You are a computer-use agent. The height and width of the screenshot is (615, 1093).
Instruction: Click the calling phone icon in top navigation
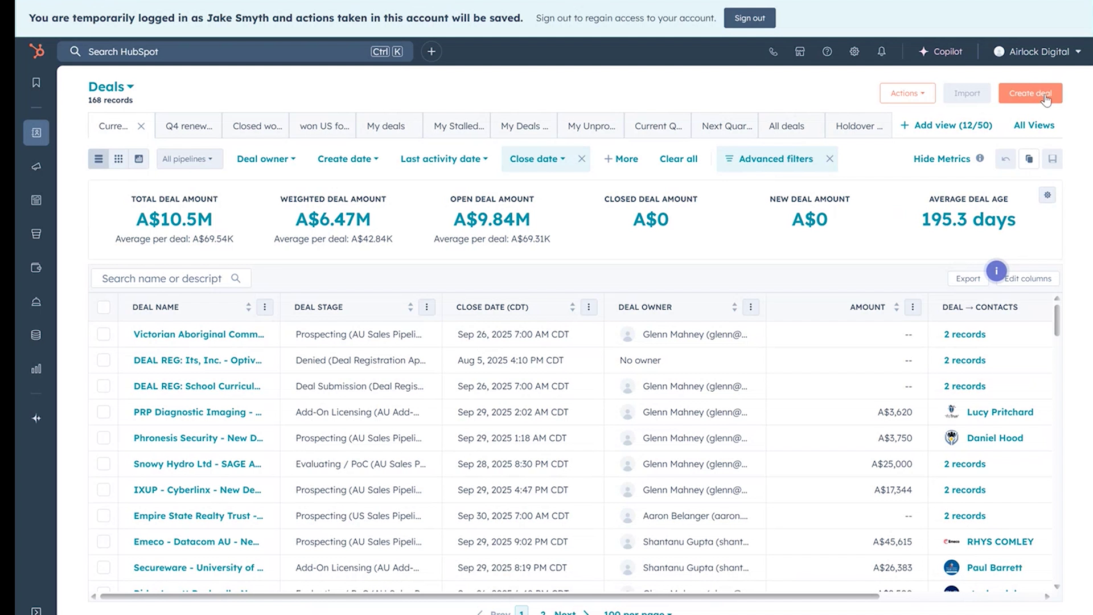click(x=773, y=51)
